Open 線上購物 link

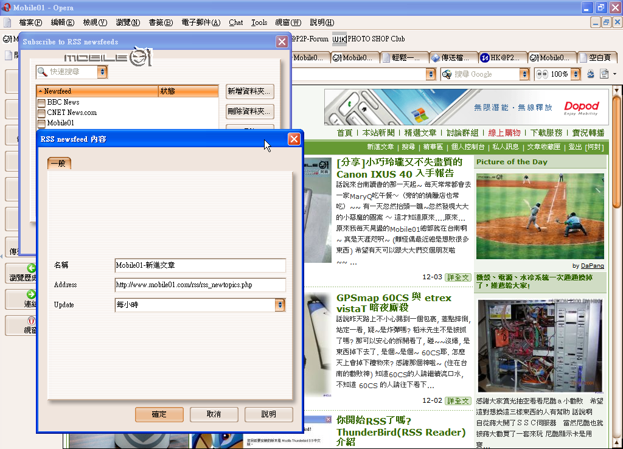point(504,133)
